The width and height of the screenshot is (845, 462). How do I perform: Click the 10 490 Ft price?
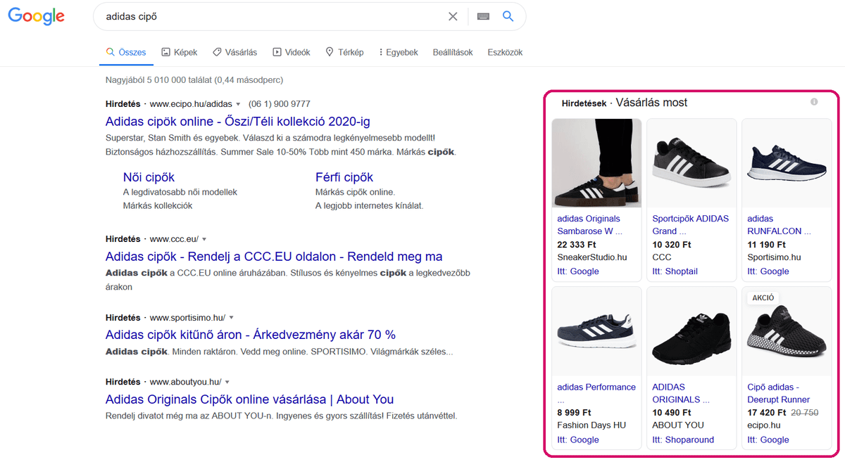tap(672, 413)
